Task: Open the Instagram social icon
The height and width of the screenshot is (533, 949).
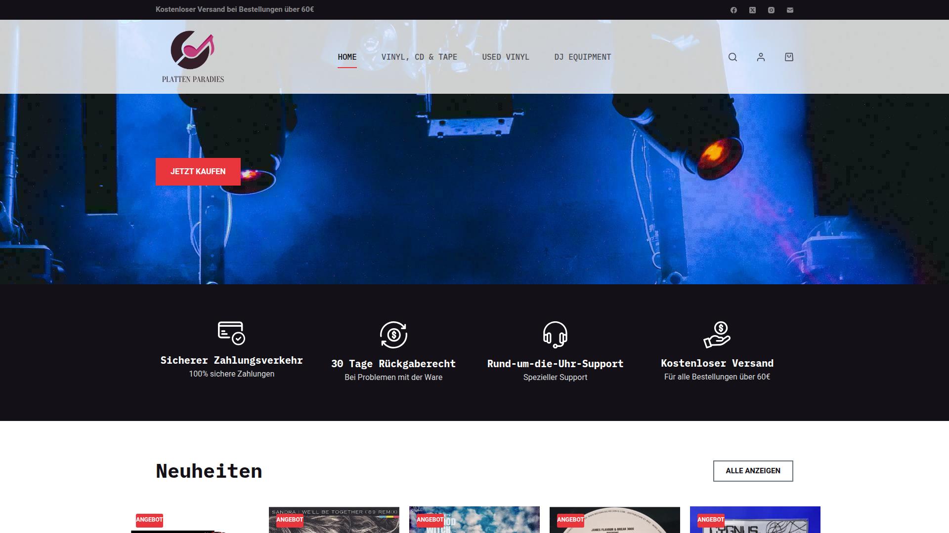Action: click(x=771, y=10)
